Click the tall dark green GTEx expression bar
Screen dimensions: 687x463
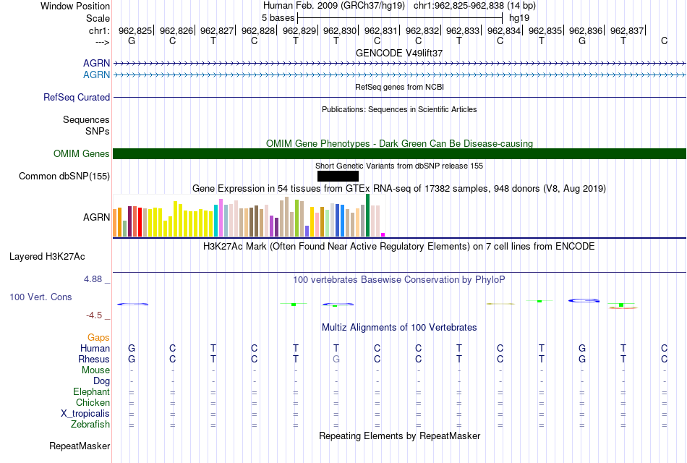[x=367, y=216]
